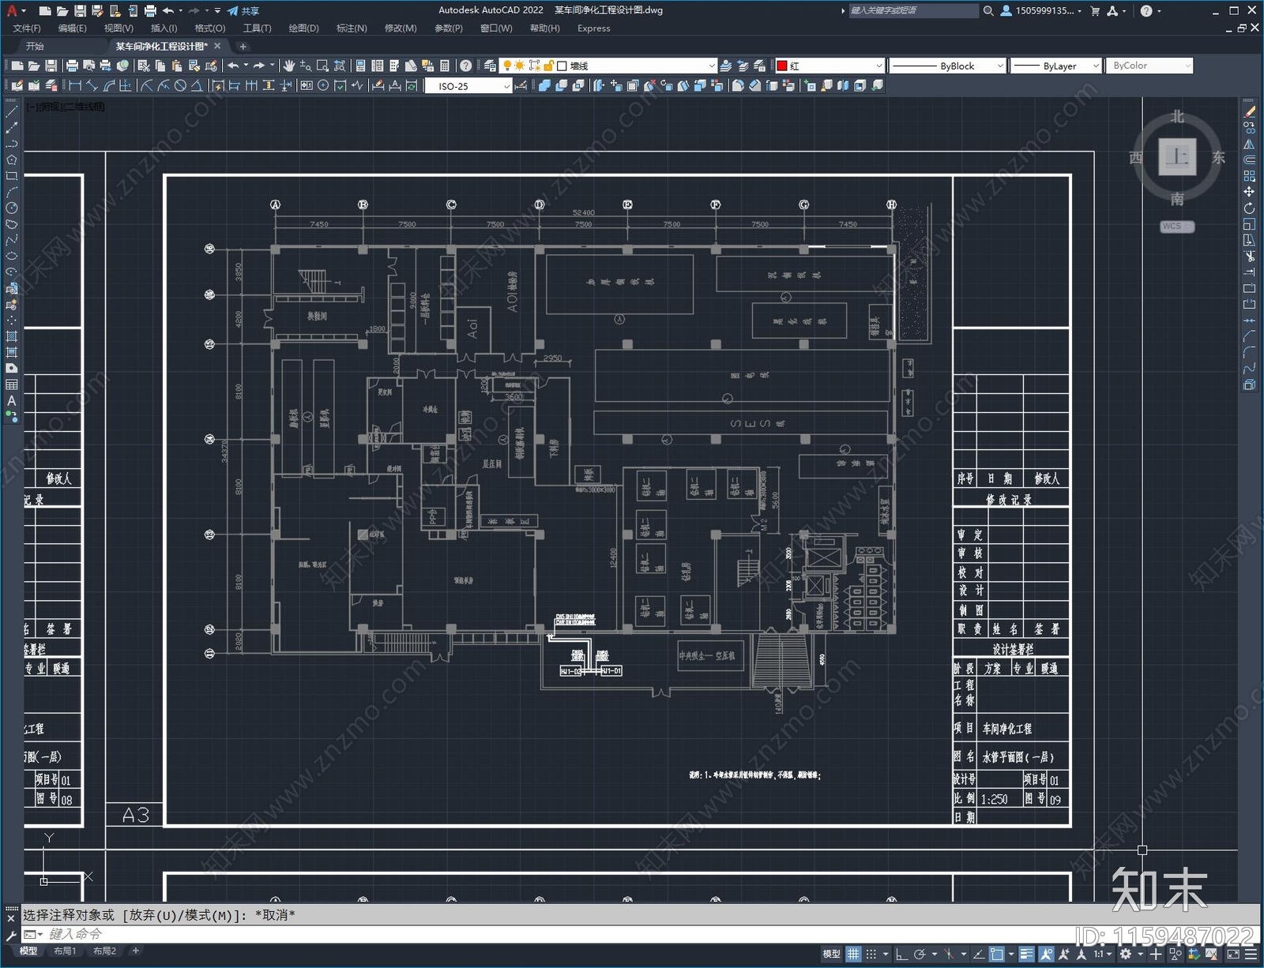The image size is (1264, 968).
Task: Open the Express menu
Action: point(593,28)
